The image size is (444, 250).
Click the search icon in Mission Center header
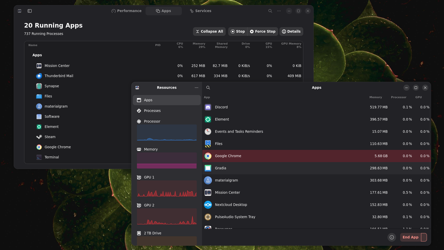[270, 11]
